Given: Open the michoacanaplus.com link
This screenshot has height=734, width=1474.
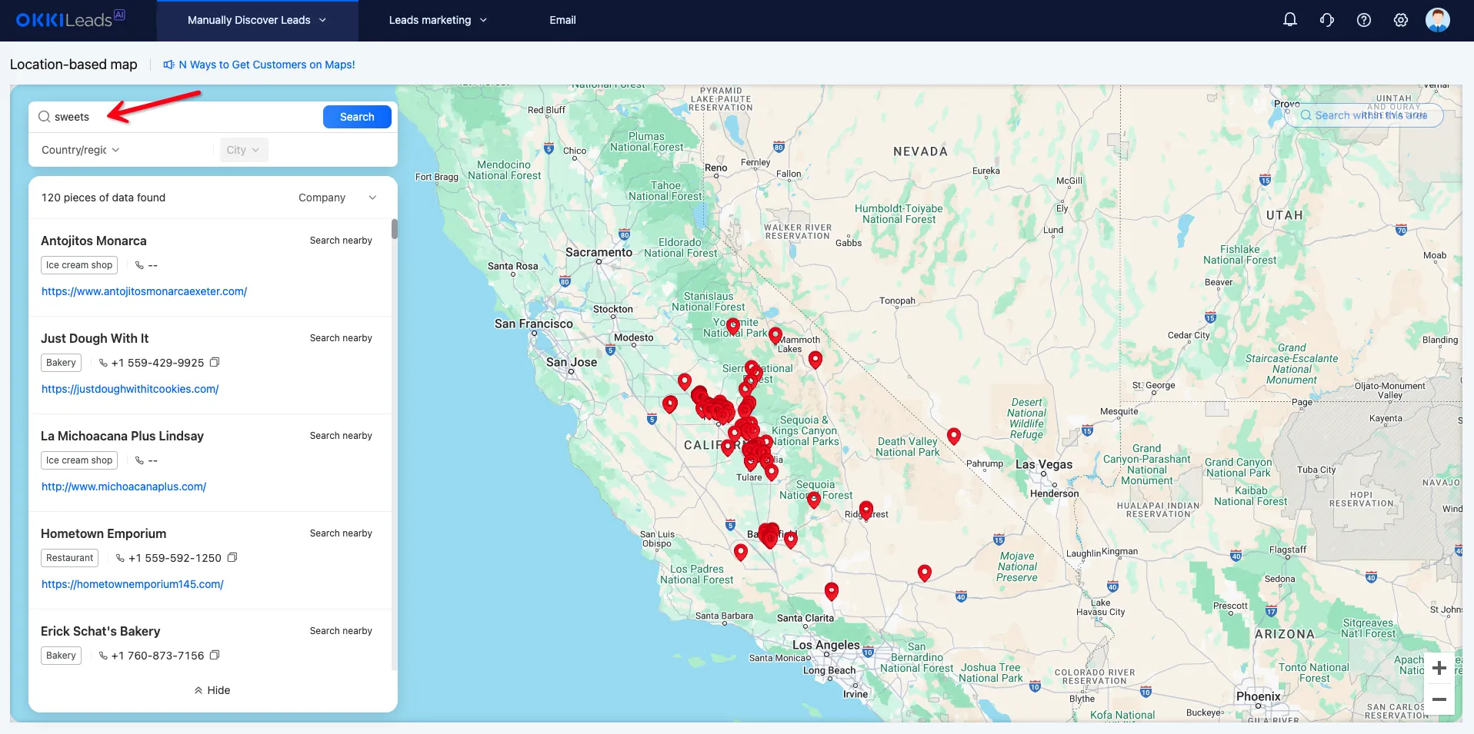Looking at the screenshot, I should (124, 487).
